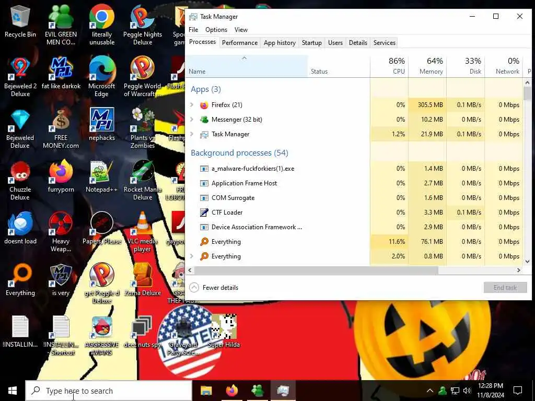Open the File menu in Task Manager

tap(193, 30)
